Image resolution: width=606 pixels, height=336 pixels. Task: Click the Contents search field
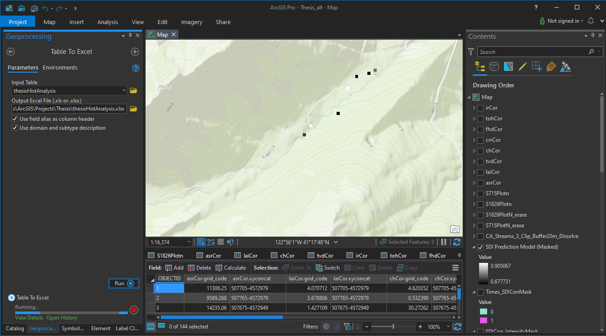(533, 52)
